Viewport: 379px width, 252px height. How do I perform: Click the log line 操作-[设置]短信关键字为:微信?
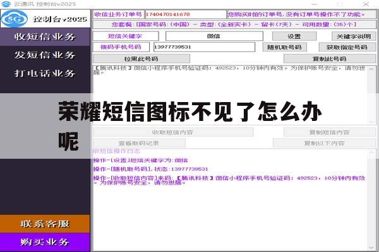[140, 160]
